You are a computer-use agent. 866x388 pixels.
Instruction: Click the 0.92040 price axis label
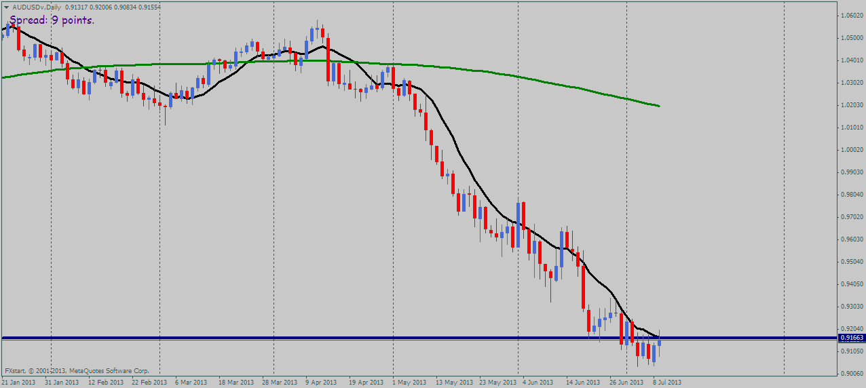tap(852, 329)
